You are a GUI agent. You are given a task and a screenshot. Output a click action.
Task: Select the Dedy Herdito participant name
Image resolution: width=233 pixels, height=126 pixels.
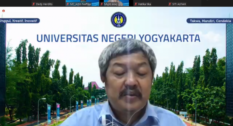pos(44,4)
